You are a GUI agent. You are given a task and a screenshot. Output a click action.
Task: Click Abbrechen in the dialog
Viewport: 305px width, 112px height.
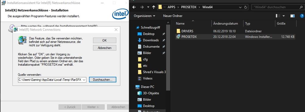(x=104, y=48)
